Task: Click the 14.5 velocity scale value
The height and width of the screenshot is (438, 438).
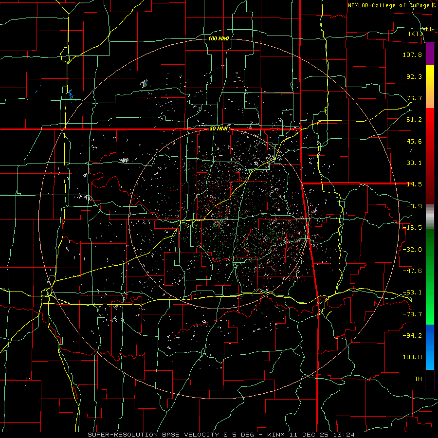Action: click(x=414, y=184)
